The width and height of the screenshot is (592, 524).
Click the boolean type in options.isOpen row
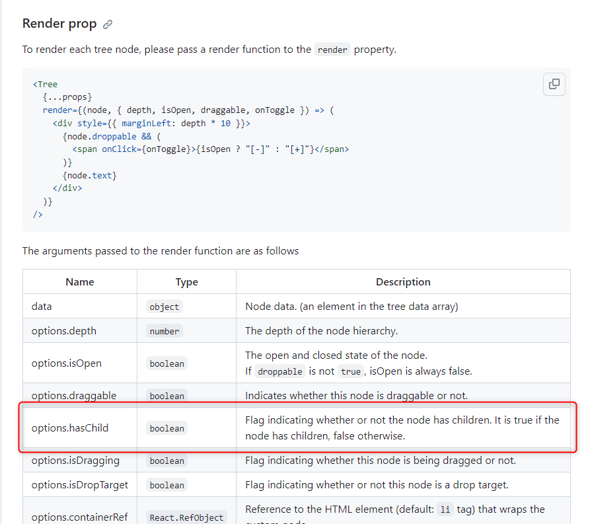coord(166,363)
